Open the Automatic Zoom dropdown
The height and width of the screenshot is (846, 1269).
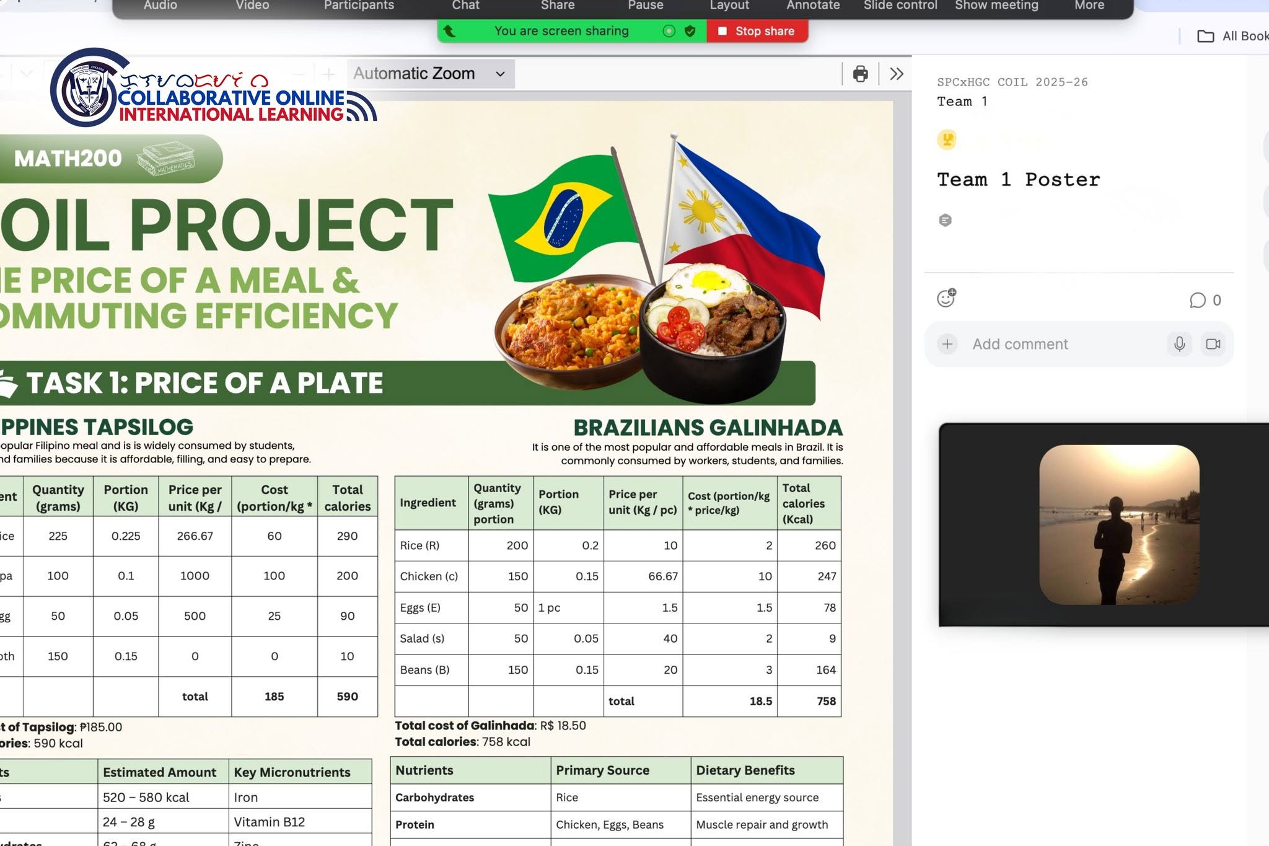(x=430, y=74)
